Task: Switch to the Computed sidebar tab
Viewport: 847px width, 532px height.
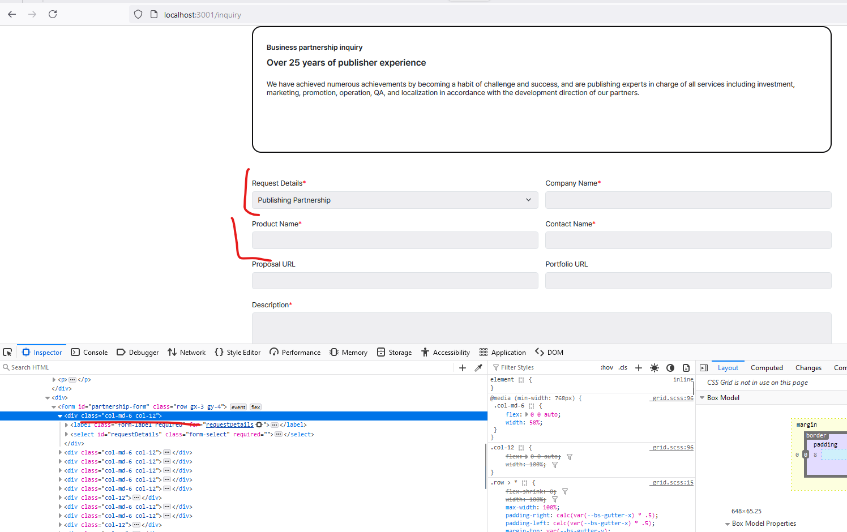Action: (x=767, y=368)
